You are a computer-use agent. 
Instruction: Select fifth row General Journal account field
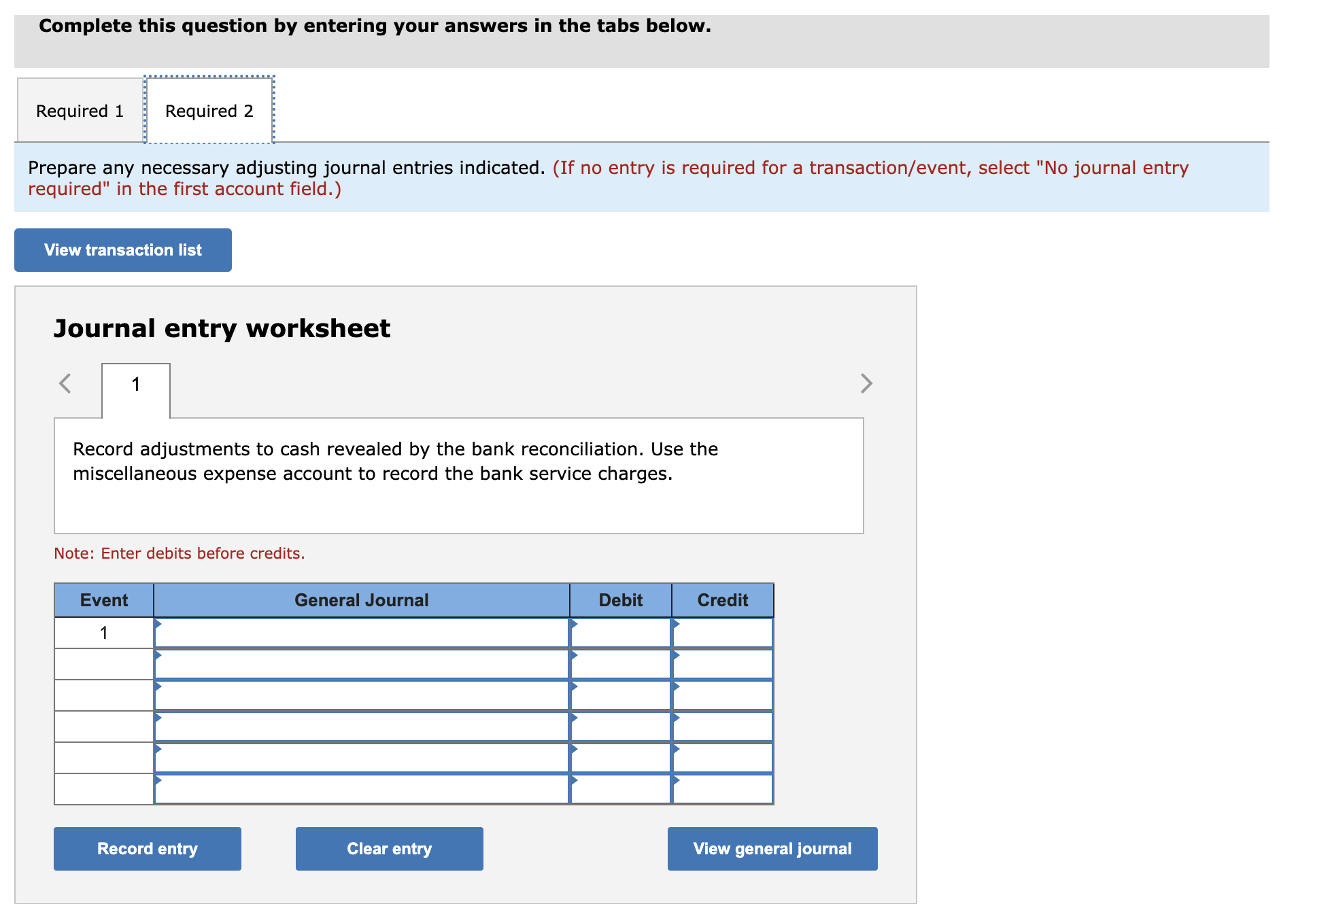click(x=362, y=758)
